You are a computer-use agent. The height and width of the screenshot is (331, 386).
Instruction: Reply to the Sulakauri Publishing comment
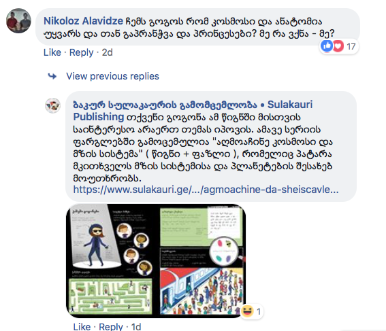pos(111,326)
